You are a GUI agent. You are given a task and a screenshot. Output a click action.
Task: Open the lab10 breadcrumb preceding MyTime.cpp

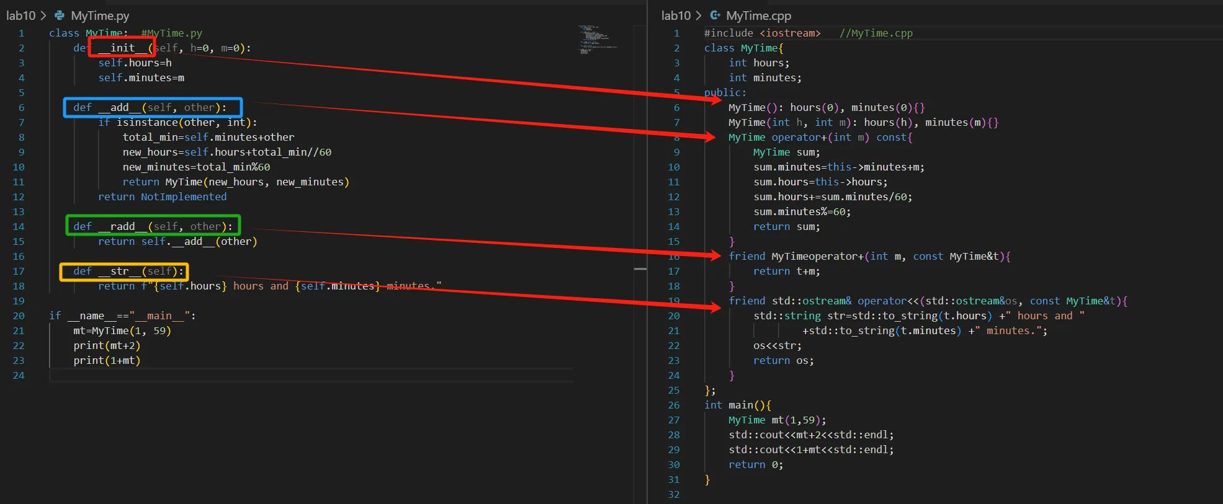[676, 15]
